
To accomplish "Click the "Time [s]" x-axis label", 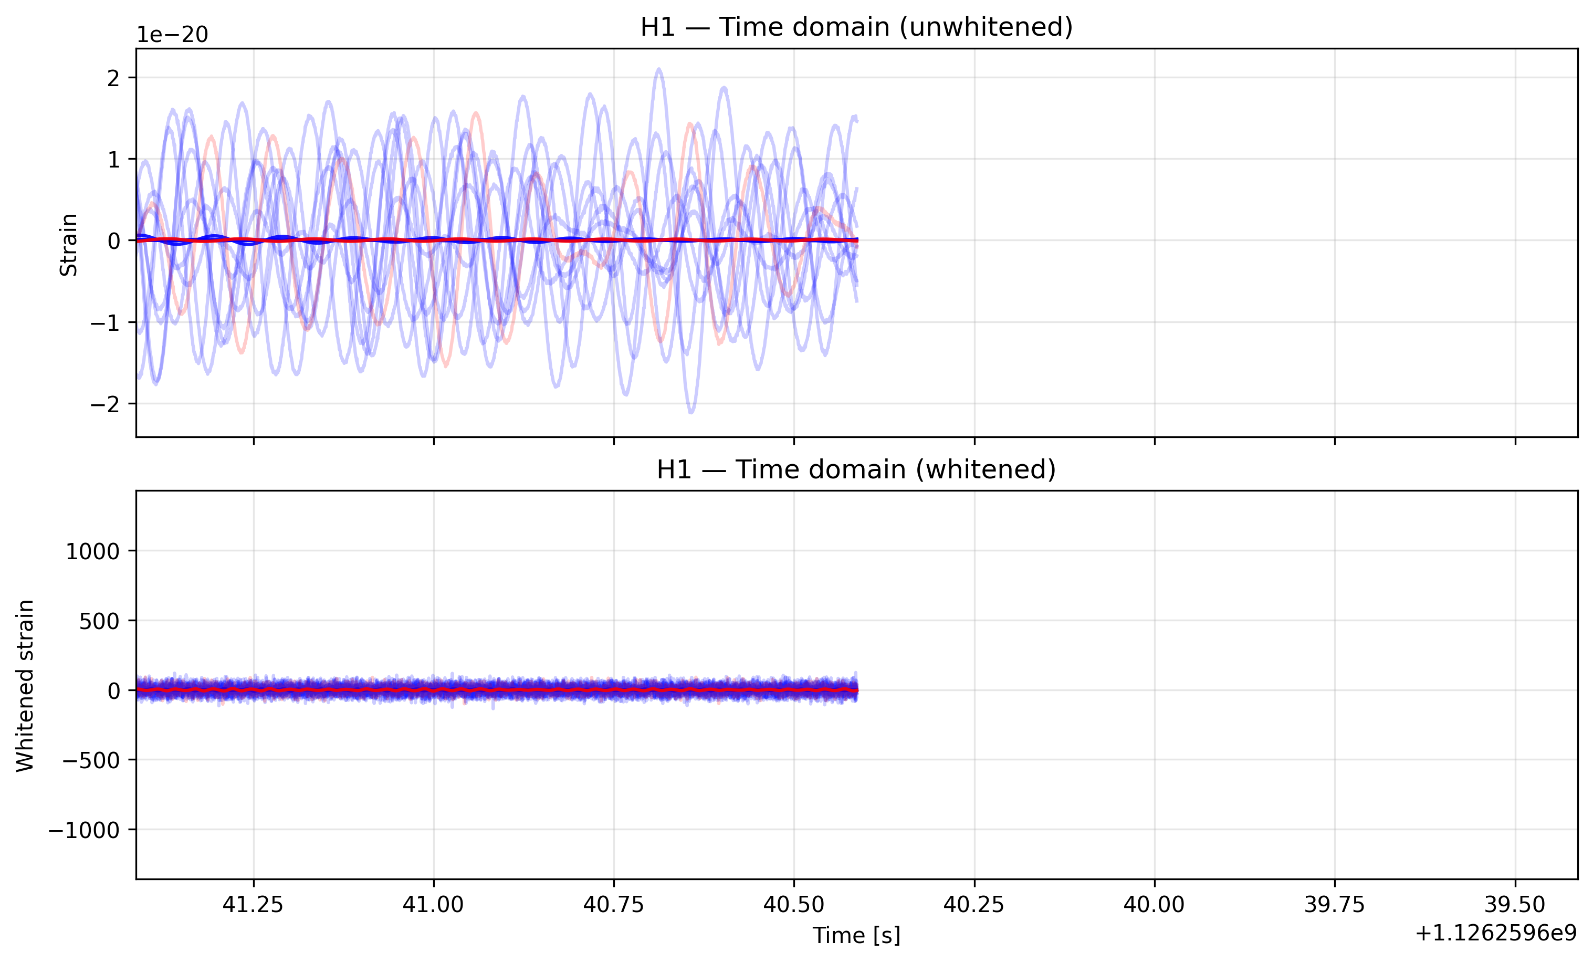I will [856, 935].
